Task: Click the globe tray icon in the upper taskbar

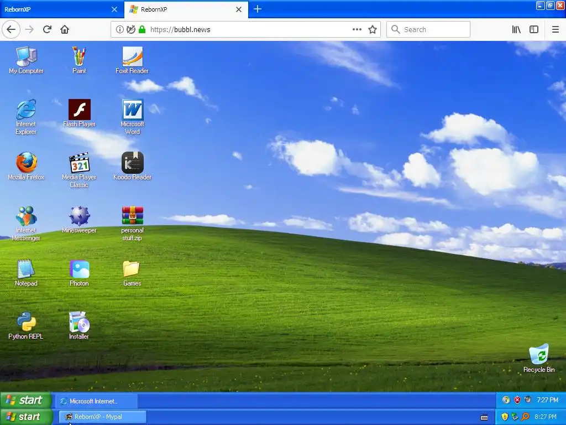Action: [x=506, y=400]
